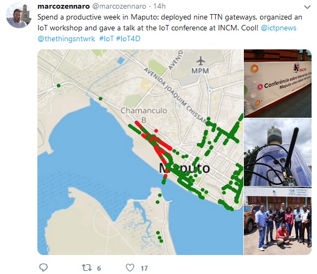Follow the #IoT4D hashtag link

[x=128, y=39]
